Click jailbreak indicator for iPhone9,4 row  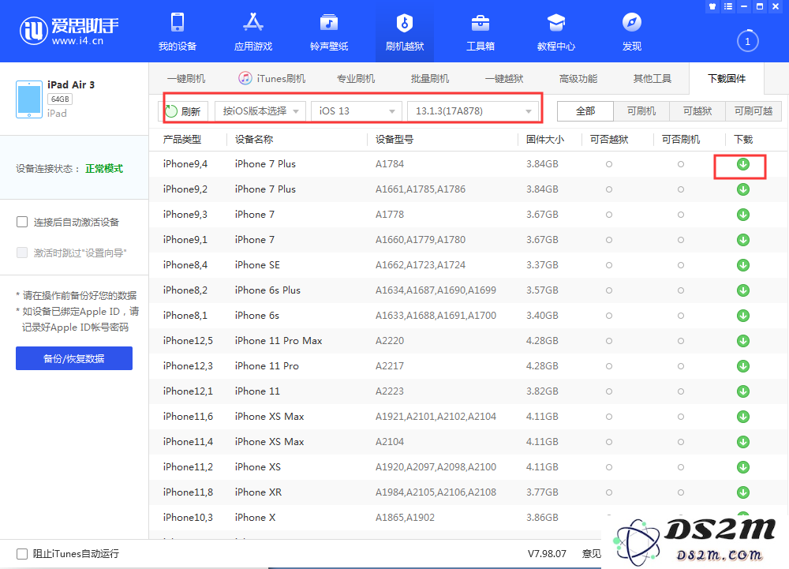[x=609, y=164]
